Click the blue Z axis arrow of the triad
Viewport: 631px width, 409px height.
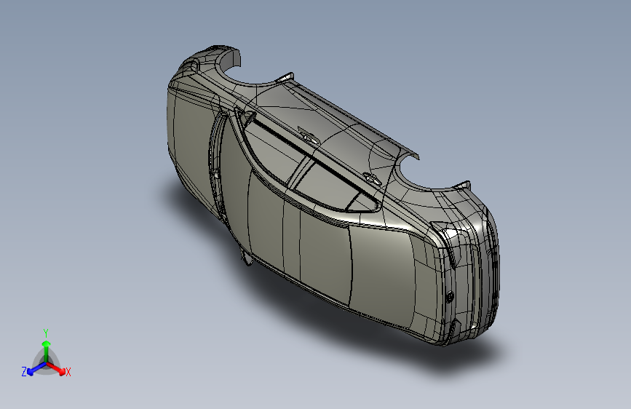point(36,368)
